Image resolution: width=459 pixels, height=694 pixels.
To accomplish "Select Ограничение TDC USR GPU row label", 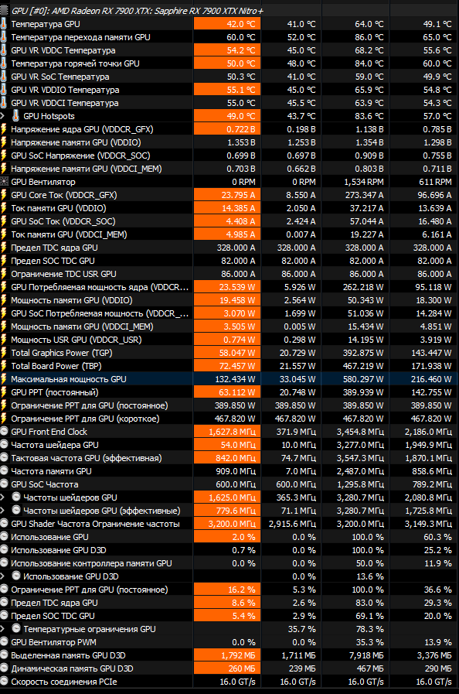I will pyautogui.click(x=63, y=274).
